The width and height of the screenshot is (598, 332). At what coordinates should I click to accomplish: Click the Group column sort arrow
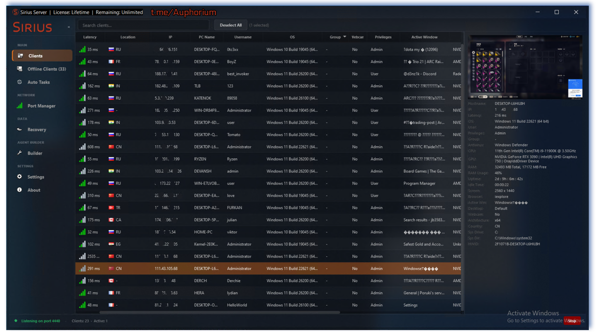point(345,37)
